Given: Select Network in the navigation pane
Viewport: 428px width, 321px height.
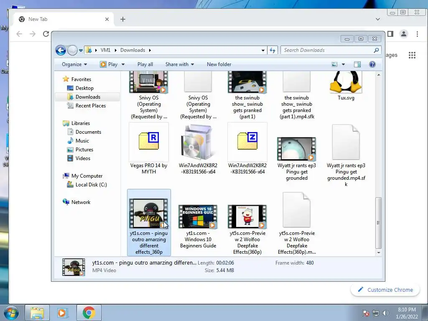Looking at the screenshot, I should (x=81, y=202).
